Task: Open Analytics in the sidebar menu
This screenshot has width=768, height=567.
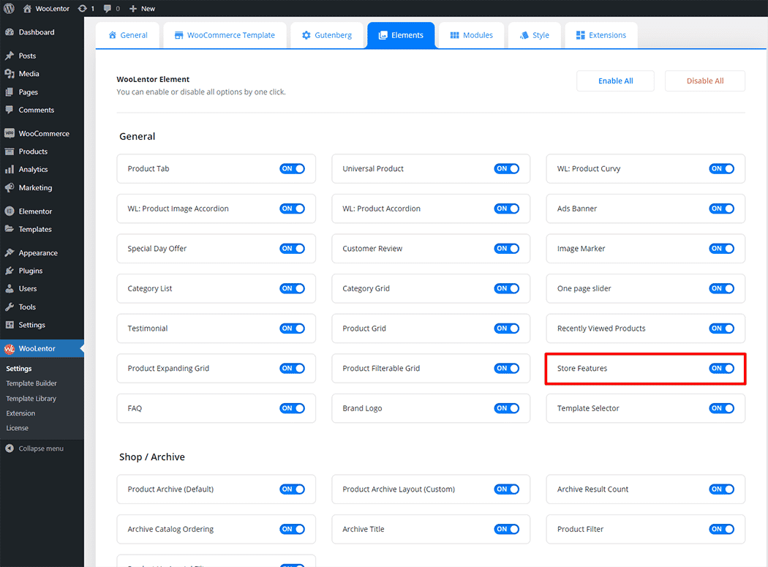Action: coord(33,170)
